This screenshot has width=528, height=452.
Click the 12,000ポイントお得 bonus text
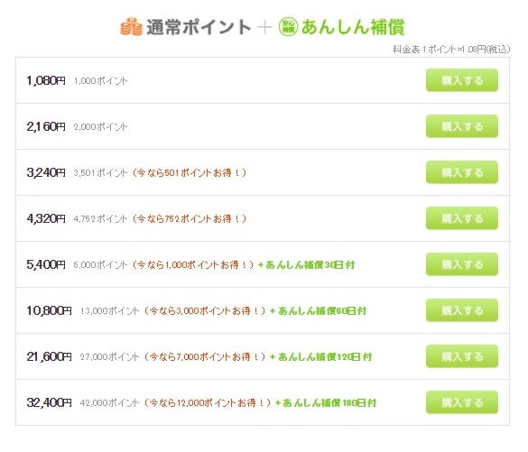coord(208,403)
